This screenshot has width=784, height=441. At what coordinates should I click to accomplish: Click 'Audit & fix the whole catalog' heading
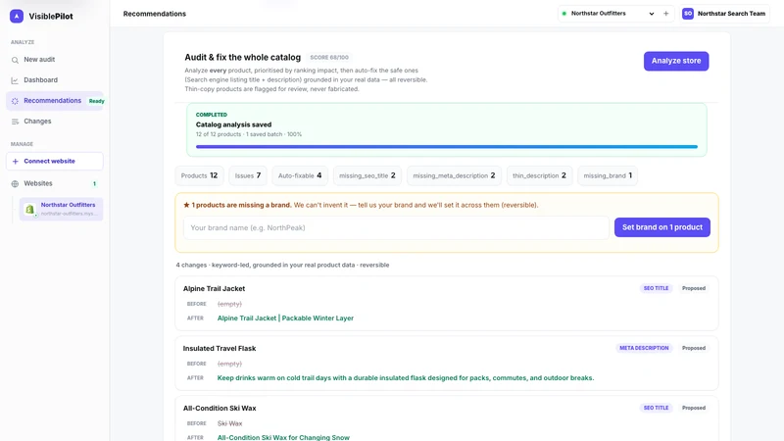coord(242,58)
